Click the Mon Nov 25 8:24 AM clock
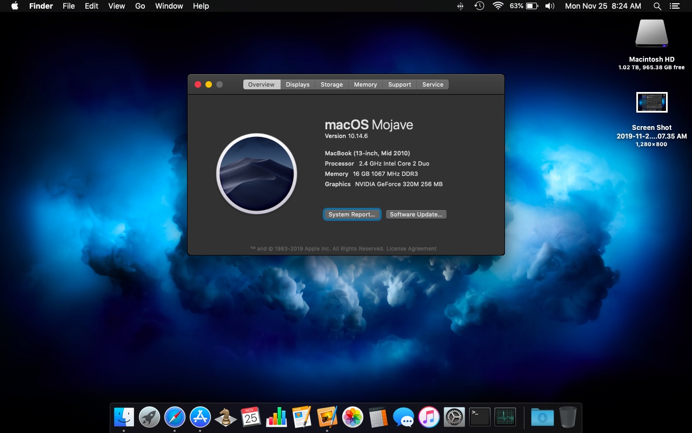Screen dimensions: 692x433 tap(603, 6)
